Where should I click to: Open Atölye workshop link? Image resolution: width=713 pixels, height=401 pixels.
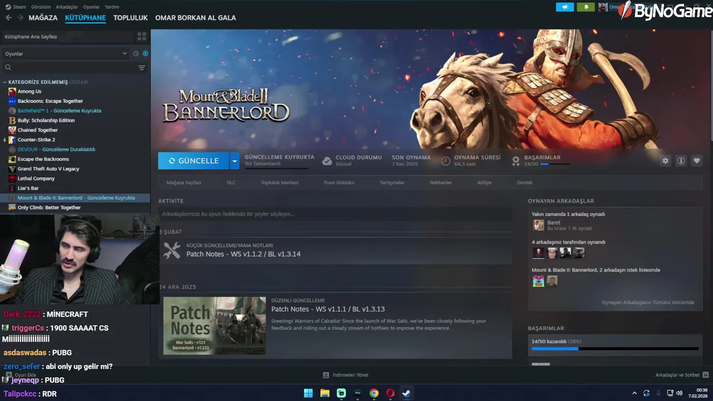click(484, 183)
